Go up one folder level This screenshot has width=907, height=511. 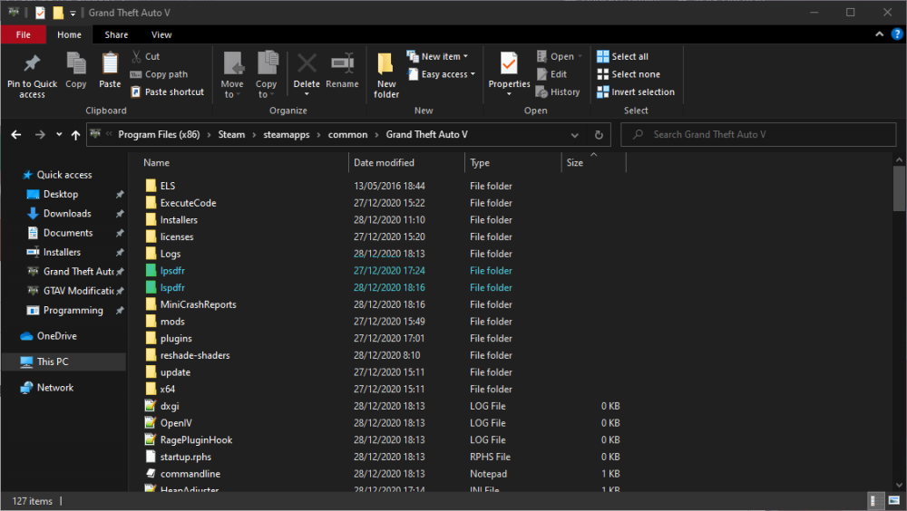point(75,135)
